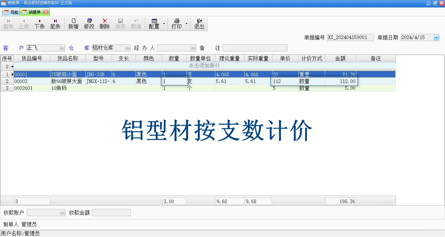Open the 单据日期 date picker dropdown

[436, 37]
